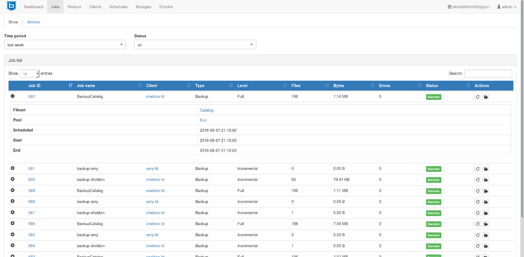Rerun backup-amy job 591
The image size is (524, 257).
coord(478,169)
